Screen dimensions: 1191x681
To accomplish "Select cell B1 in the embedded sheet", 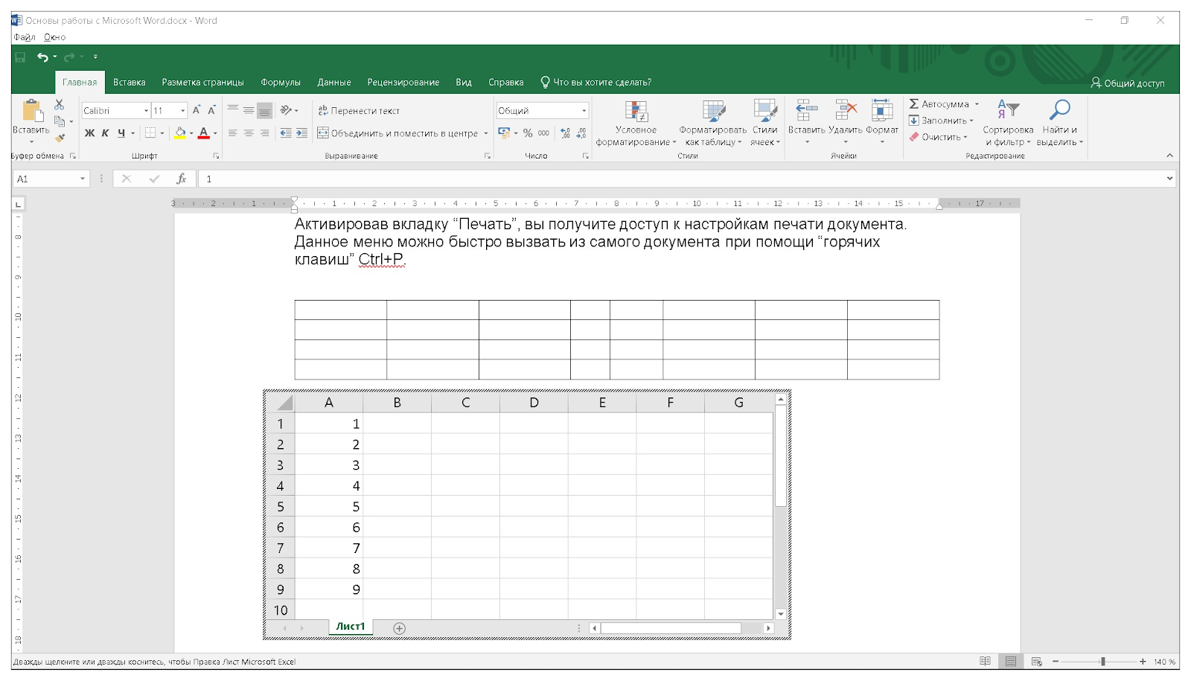I will coord(397,423).
